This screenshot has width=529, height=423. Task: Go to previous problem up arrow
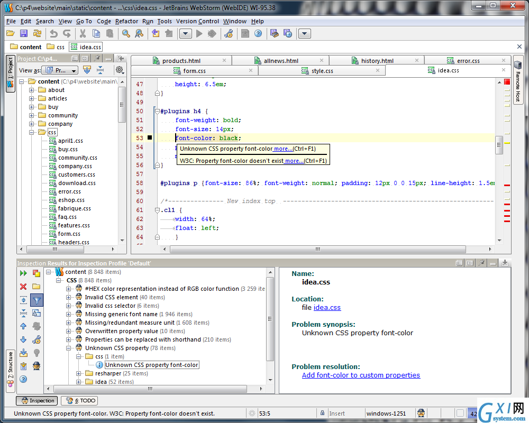23,326
